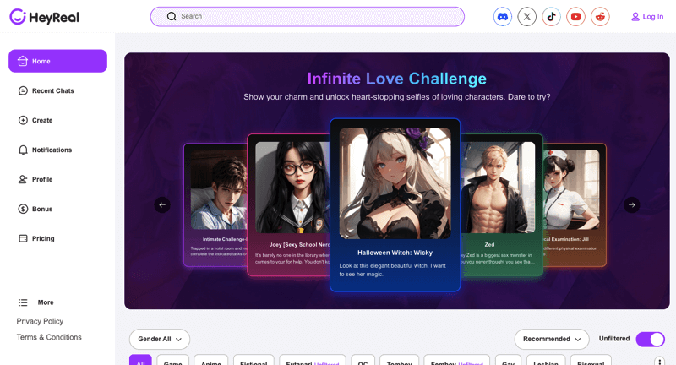
Task: Click the Log In link
Action: click(647, 17)
